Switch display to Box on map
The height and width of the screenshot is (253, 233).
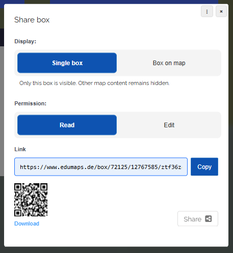(169, 63)
